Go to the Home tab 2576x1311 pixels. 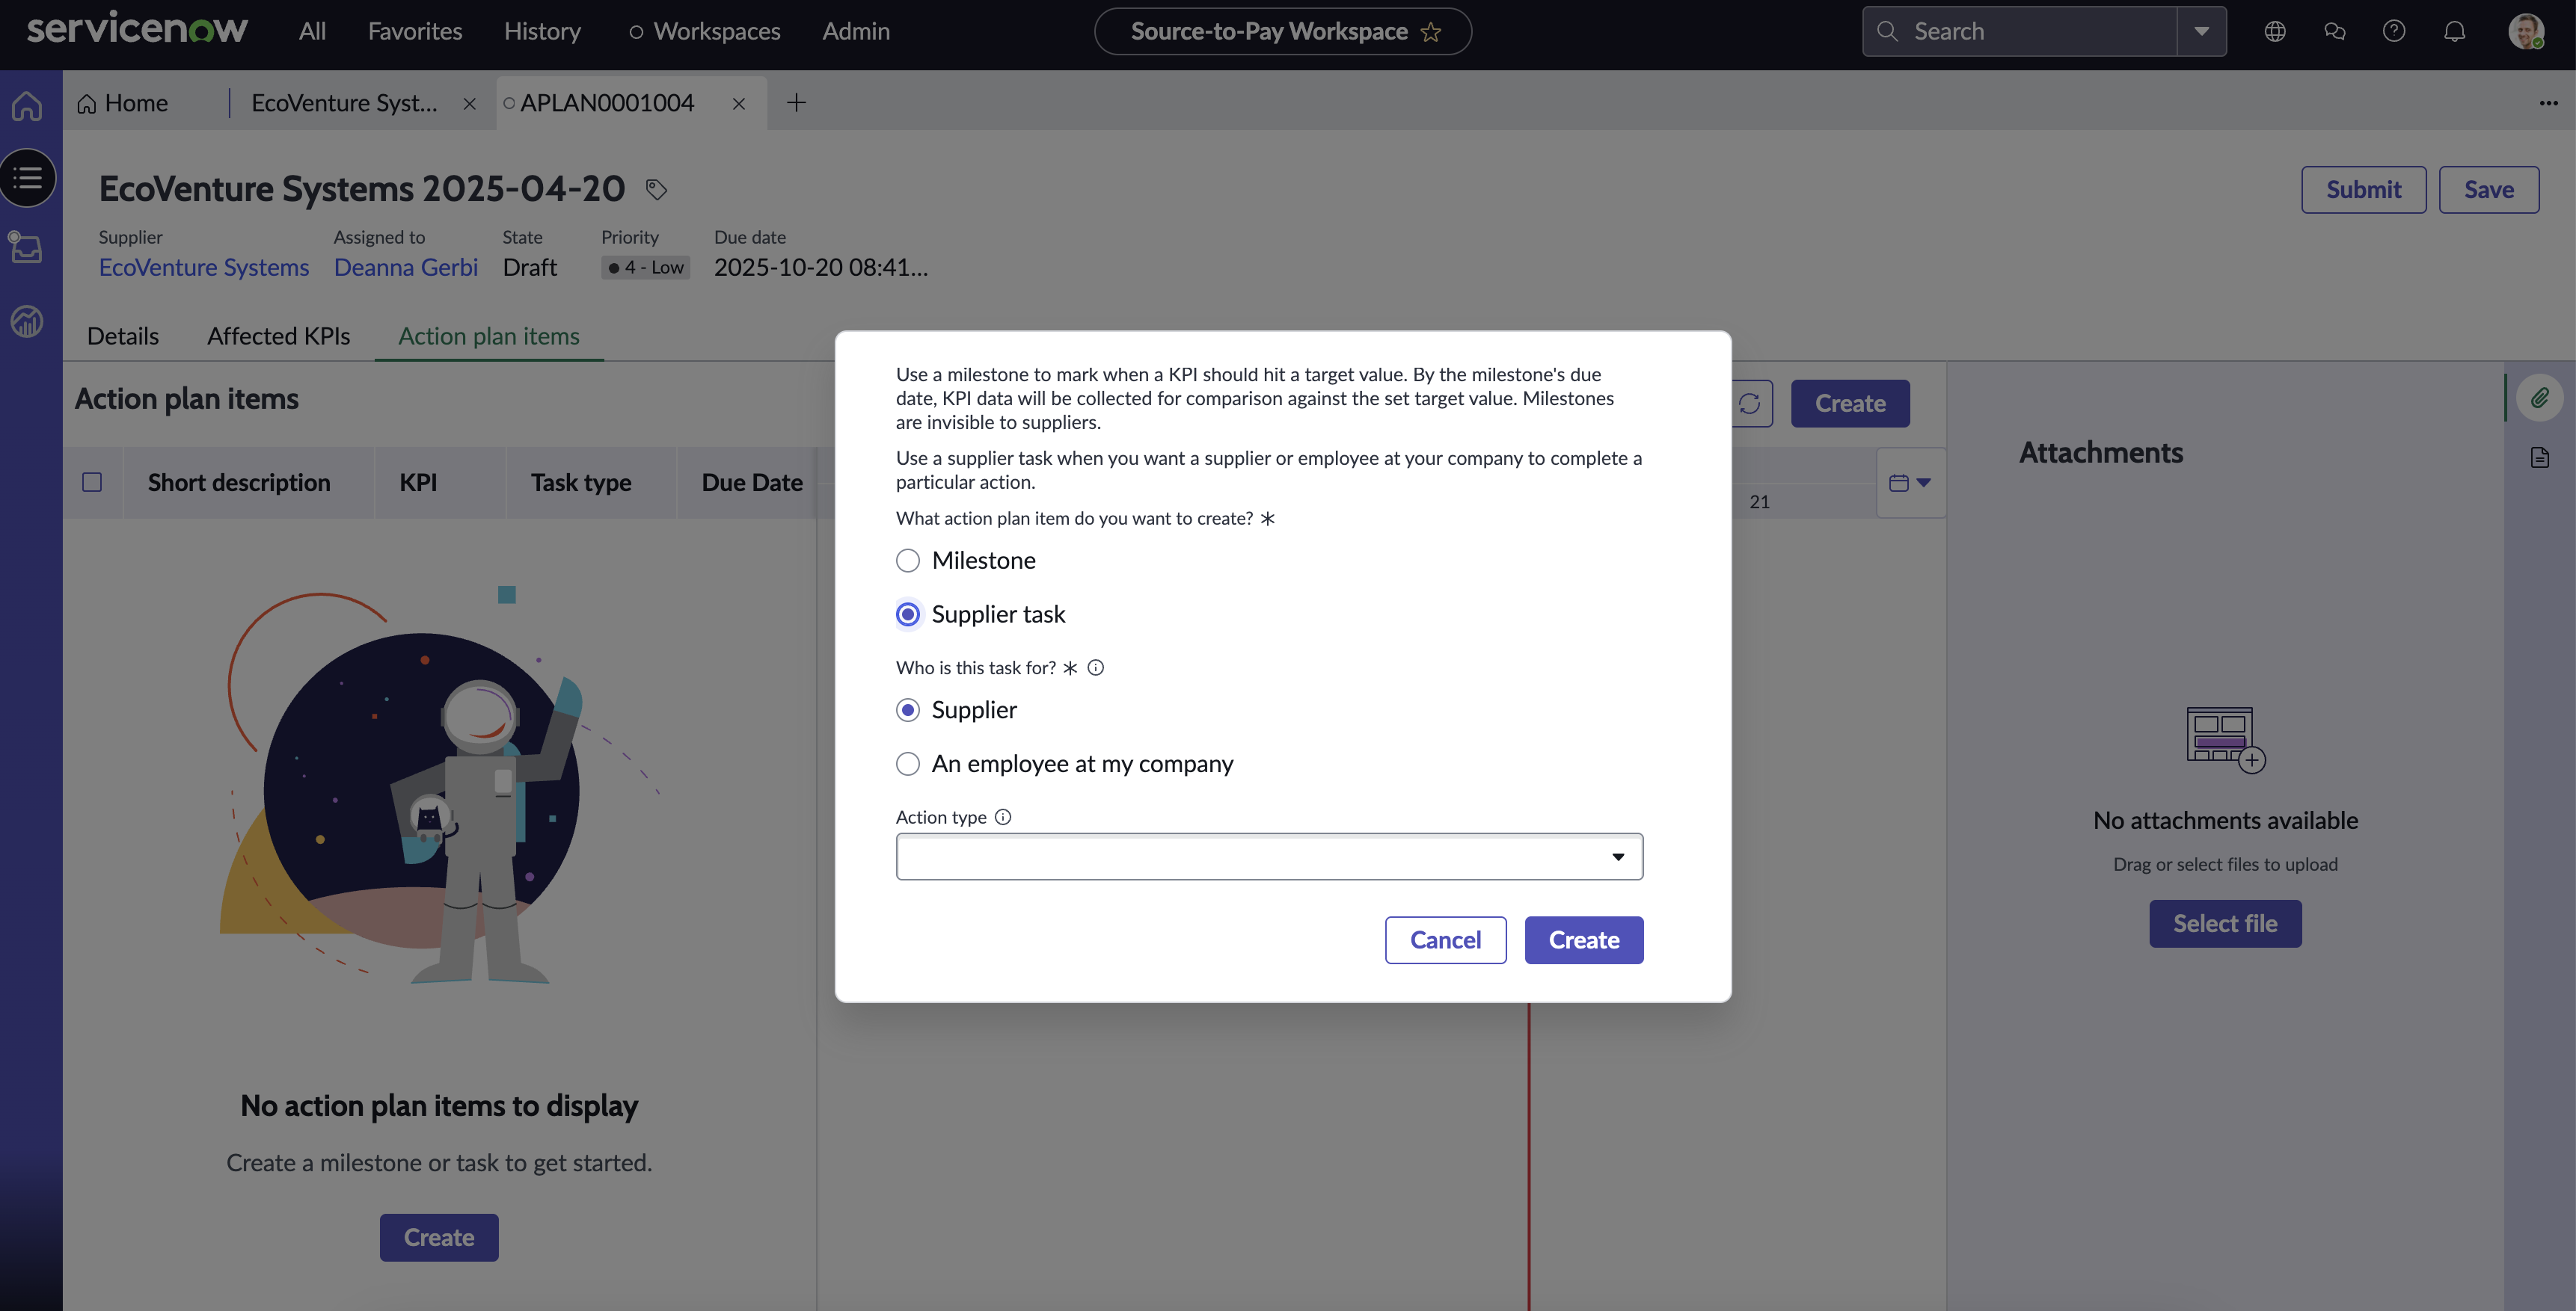(123, 103)
